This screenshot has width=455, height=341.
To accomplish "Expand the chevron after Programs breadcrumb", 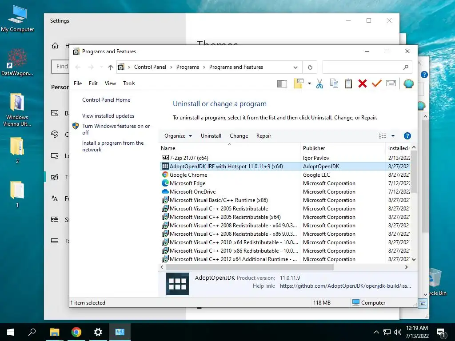I will pos(204,67).
